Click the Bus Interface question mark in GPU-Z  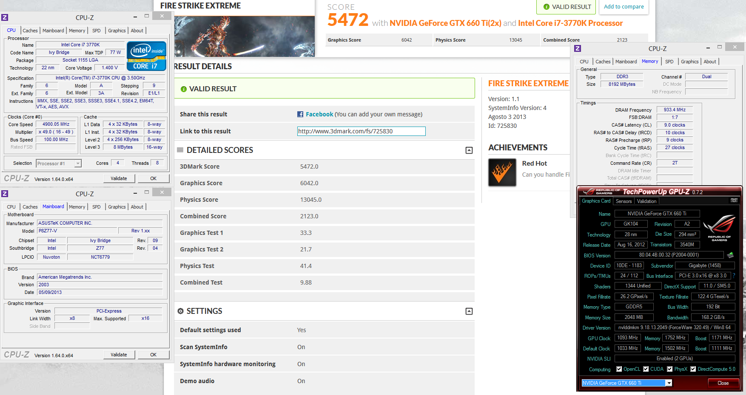pos(734,276)
